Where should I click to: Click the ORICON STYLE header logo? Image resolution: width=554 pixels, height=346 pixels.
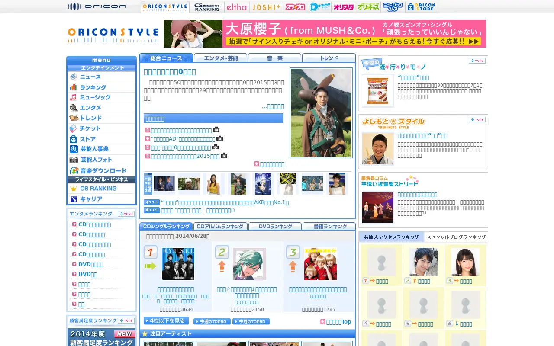[x=113, y=35]
